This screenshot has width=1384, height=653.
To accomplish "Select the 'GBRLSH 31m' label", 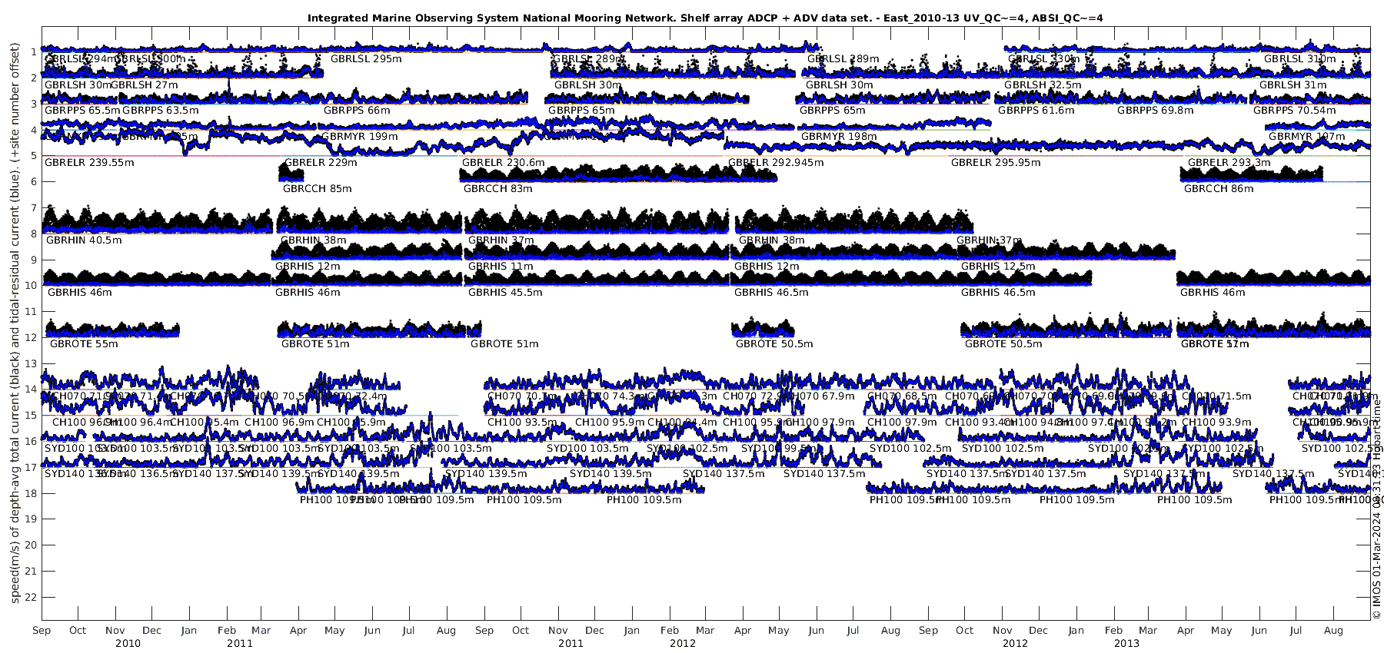I will [1293, 85].
